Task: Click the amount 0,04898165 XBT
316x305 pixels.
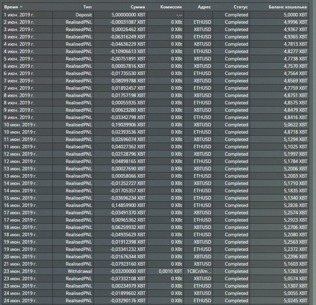Action: click(x=128, y=161)
